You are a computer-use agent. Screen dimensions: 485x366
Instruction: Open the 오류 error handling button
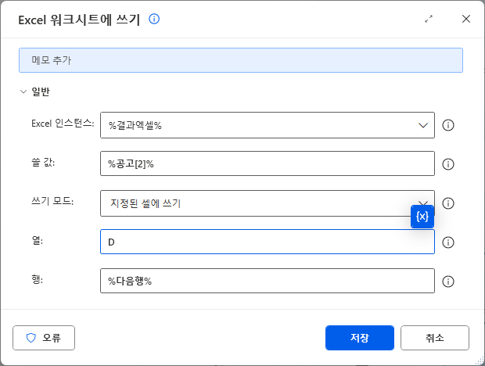point(44,338)
